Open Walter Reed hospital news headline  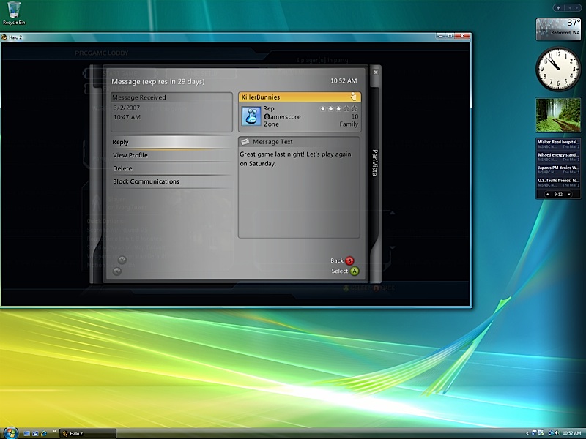(558, 142)
